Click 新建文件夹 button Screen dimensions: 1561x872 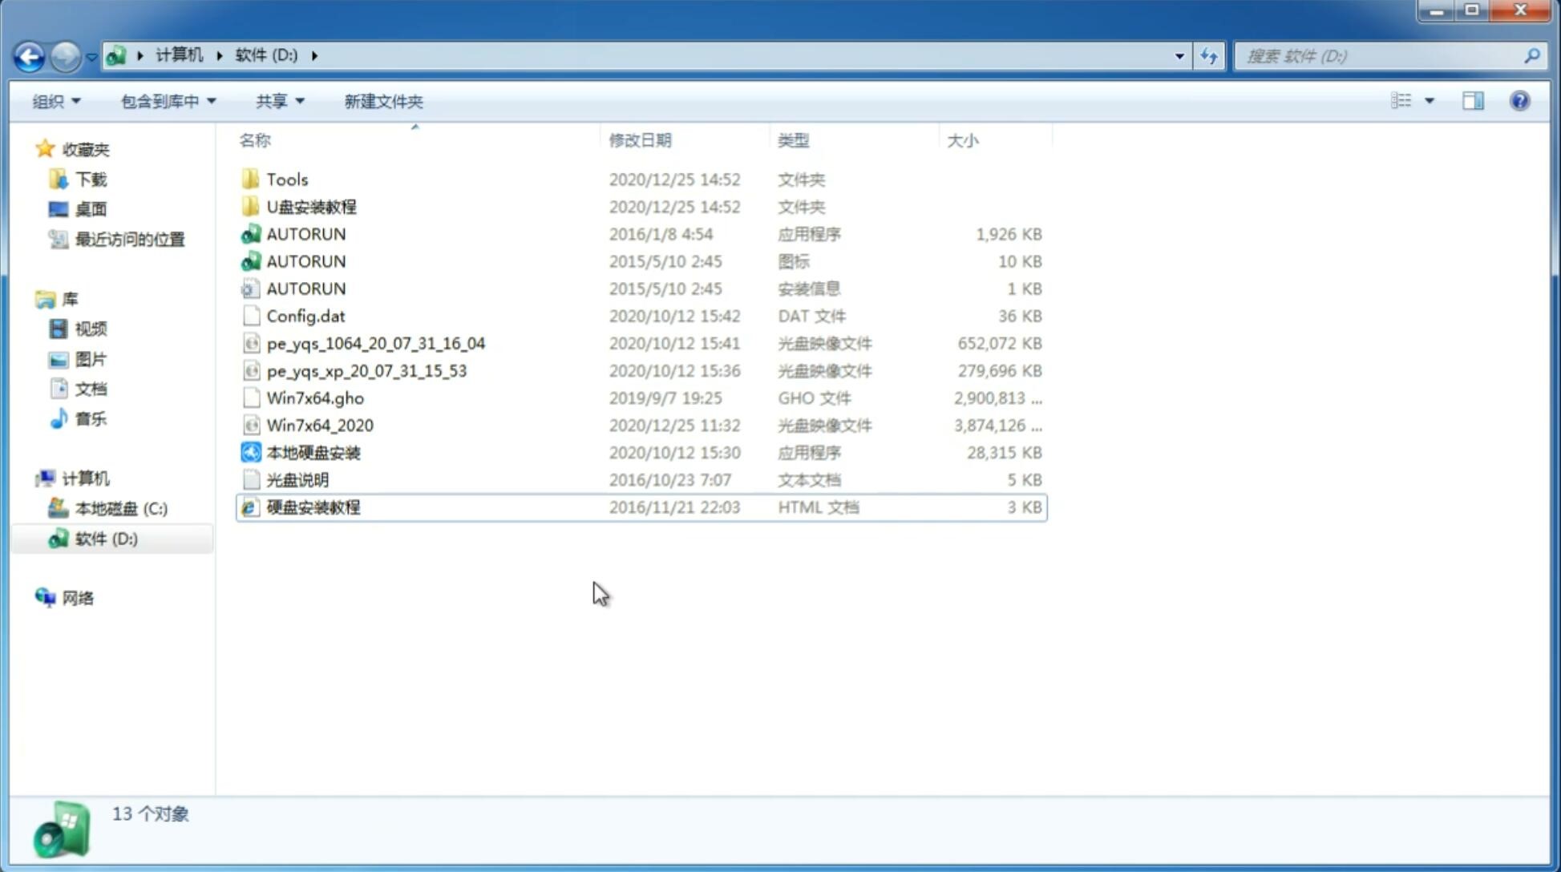point(384,101)
